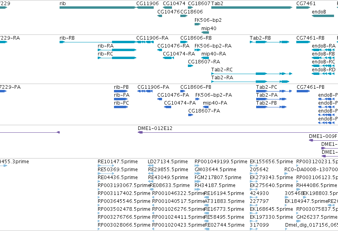Select the RE04436.5prime EST label

click(x=118, y=178)
